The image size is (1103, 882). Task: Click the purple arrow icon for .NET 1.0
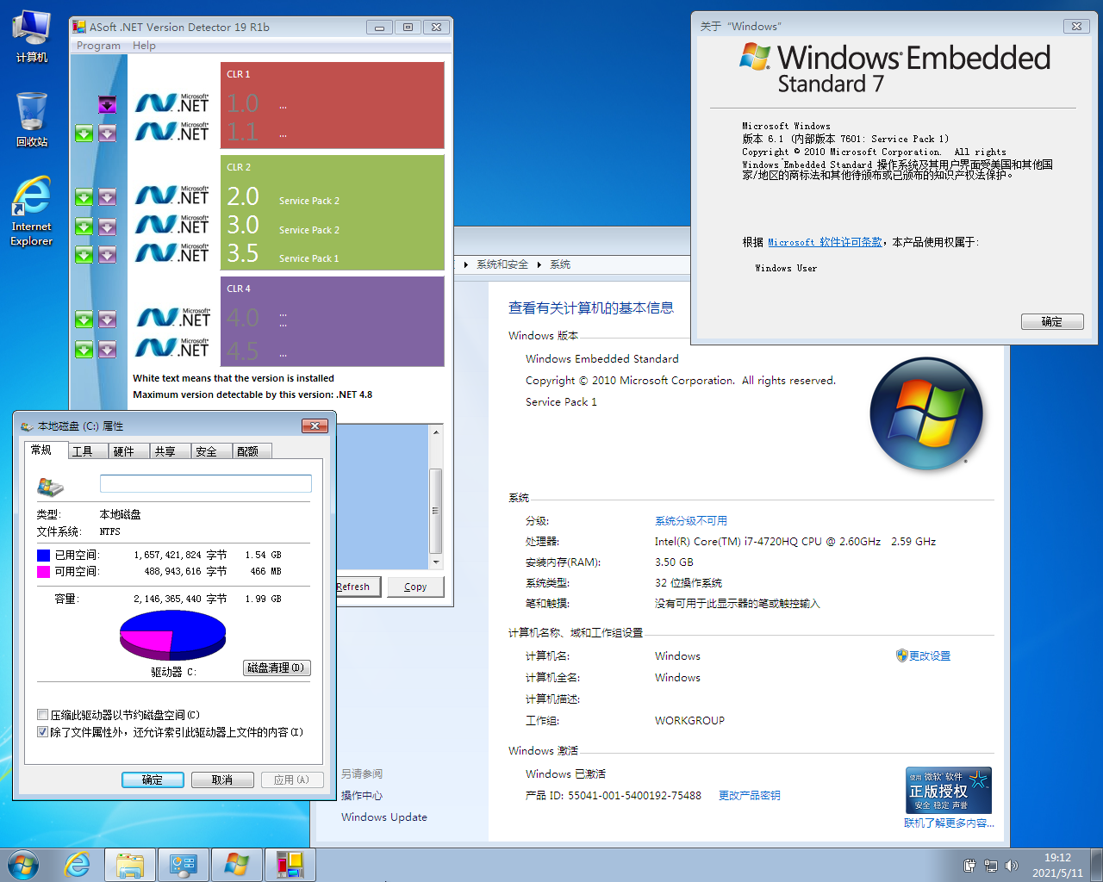coord(107,104)
